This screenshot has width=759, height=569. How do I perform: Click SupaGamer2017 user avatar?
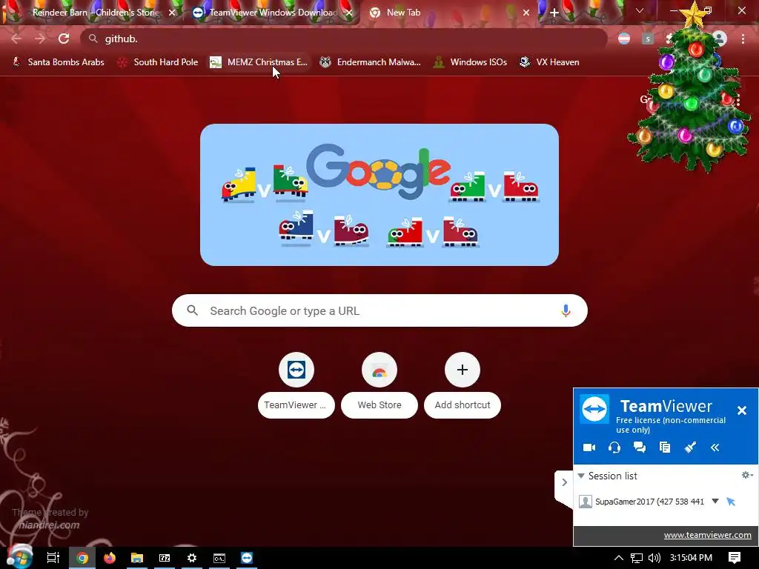[586, 502]
